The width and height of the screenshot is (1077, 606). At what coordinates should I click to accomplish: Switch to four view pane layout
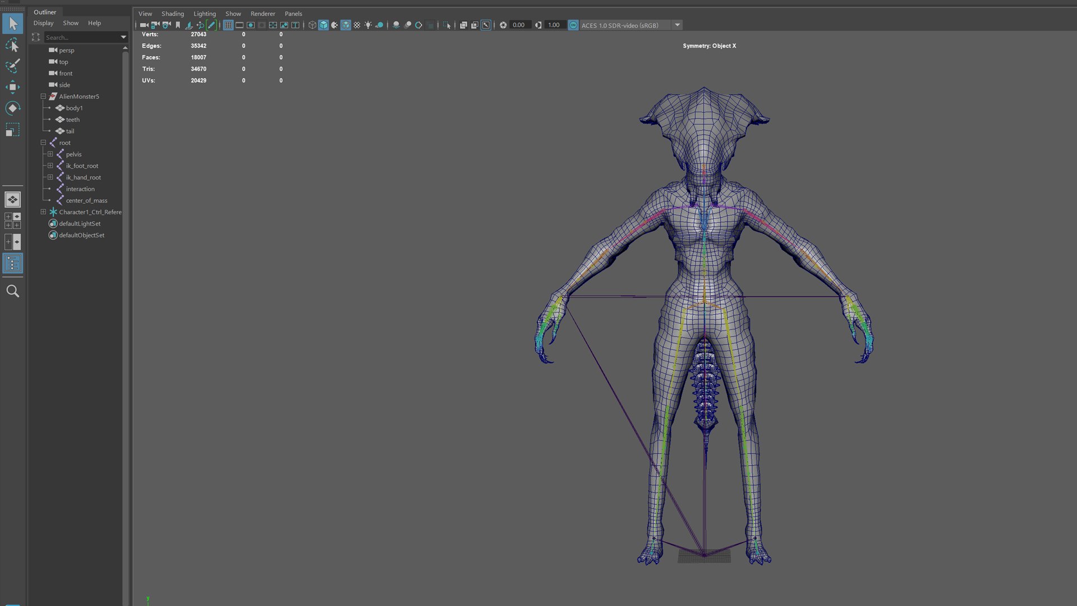coord(12,221)
